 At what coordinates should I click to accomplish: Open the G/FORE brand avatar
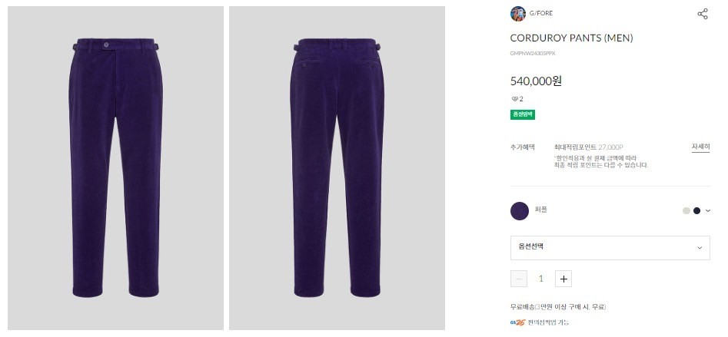click(x=517, y=14)
